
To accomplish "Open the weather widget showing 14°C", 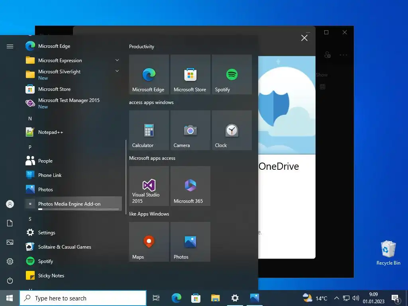I will click(315, 298).
